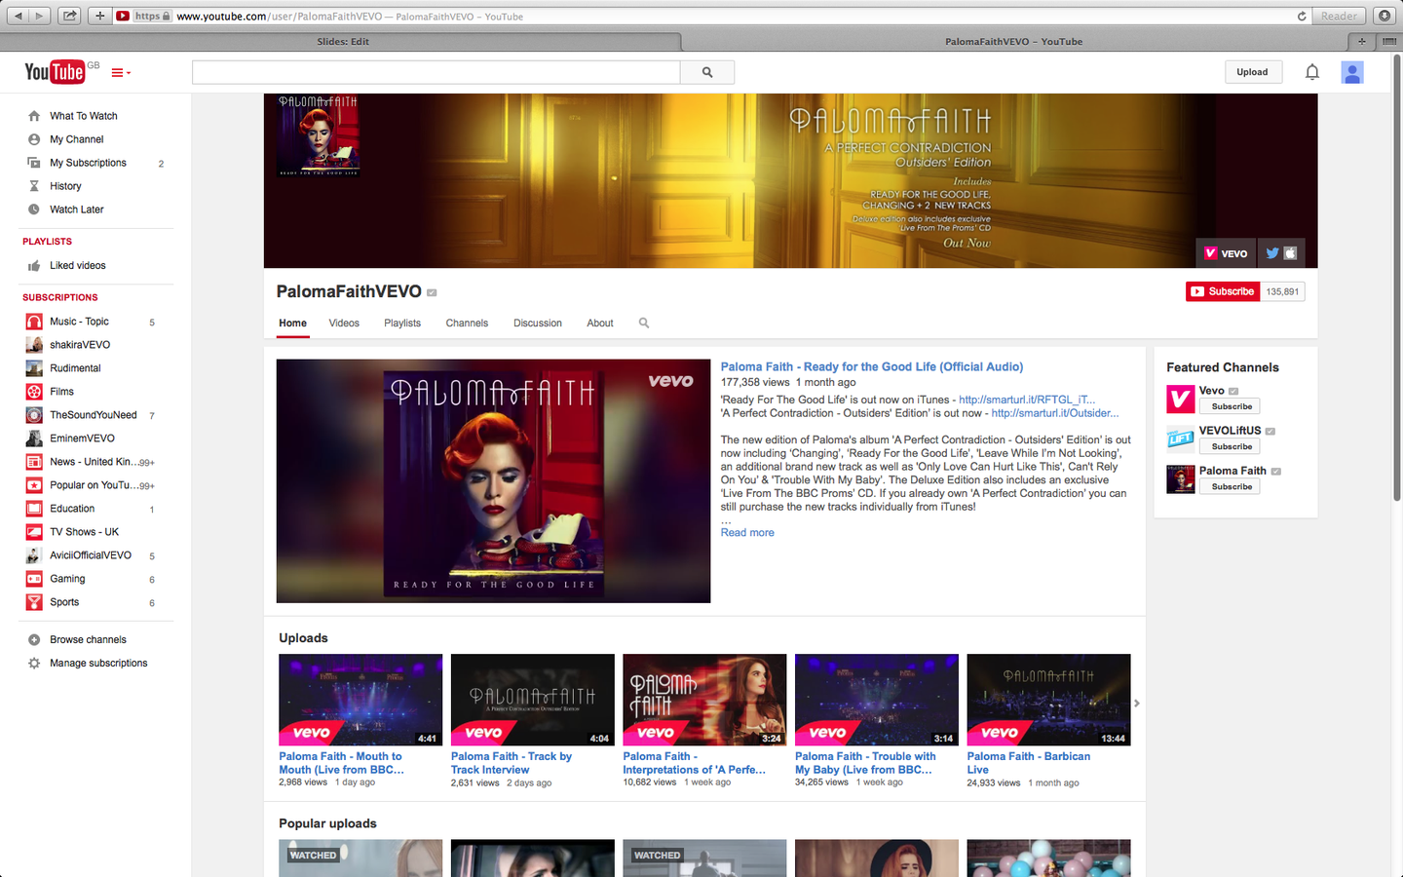1403x877 pixels.
Task: Open TV Shows - UK subscription
Action: [x=84, y=532]
